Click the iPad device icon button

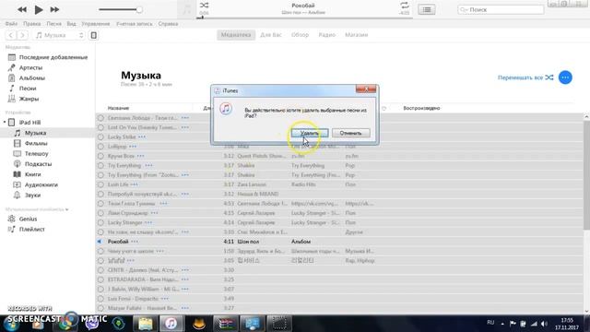pyautogui.click(x=94, y=35)
